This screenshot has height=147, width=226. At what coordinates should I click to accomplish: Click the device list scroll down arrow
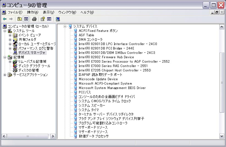click(222, 136)
